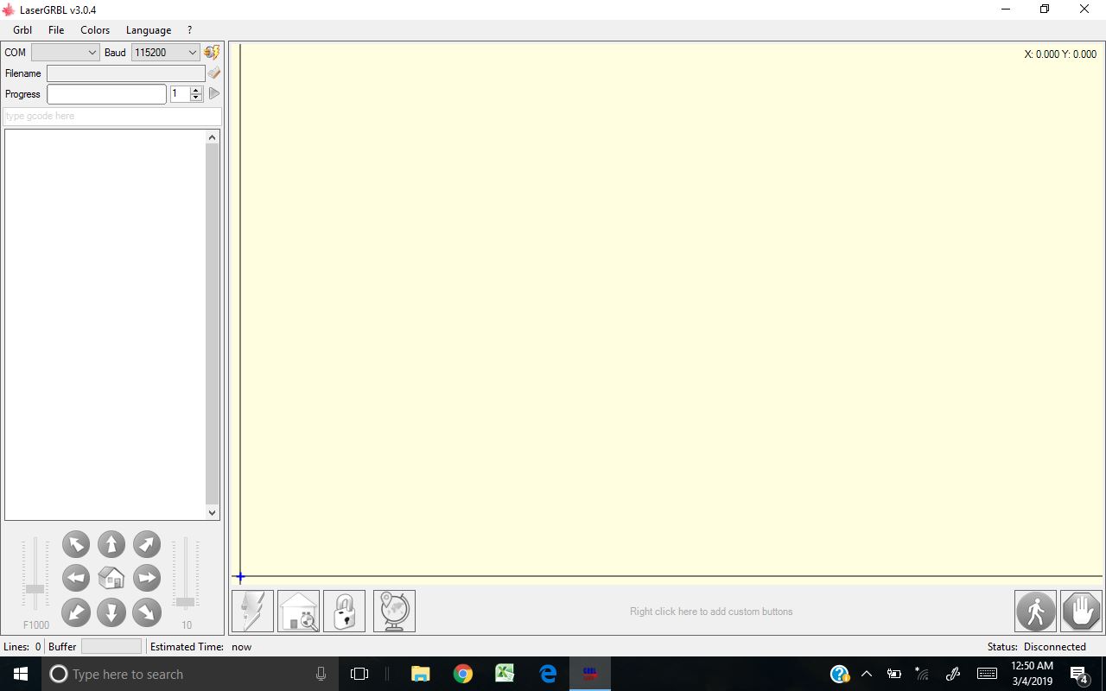Click the Windows taskbar search box
Image resolution: width=1106 pixels, height=691 pixels.
[x=190, y=674]
